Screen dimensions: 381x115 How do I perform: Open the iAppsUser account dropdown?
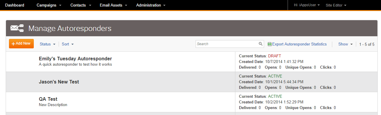307,5
